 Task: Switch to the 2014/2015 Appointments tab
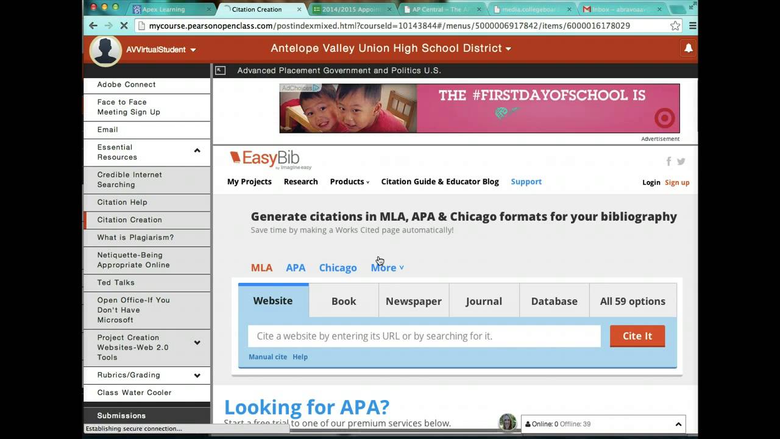350,9
